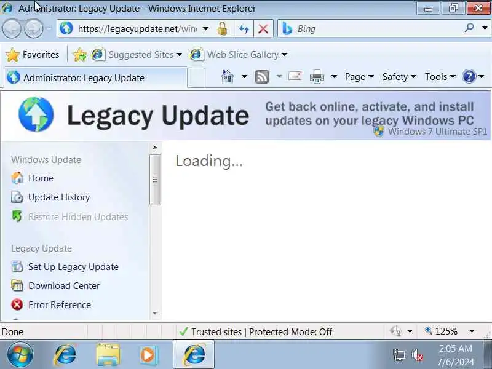Click the security lock icon in address bar
The height and width of the screenshot is (369, 492).
pos(223,29)
